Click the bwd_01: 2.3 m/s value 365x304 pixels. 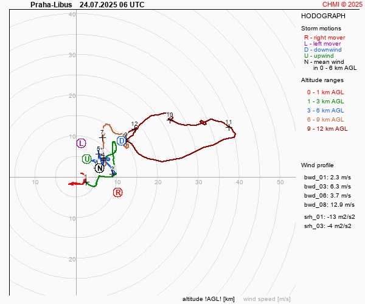[327, 178]
